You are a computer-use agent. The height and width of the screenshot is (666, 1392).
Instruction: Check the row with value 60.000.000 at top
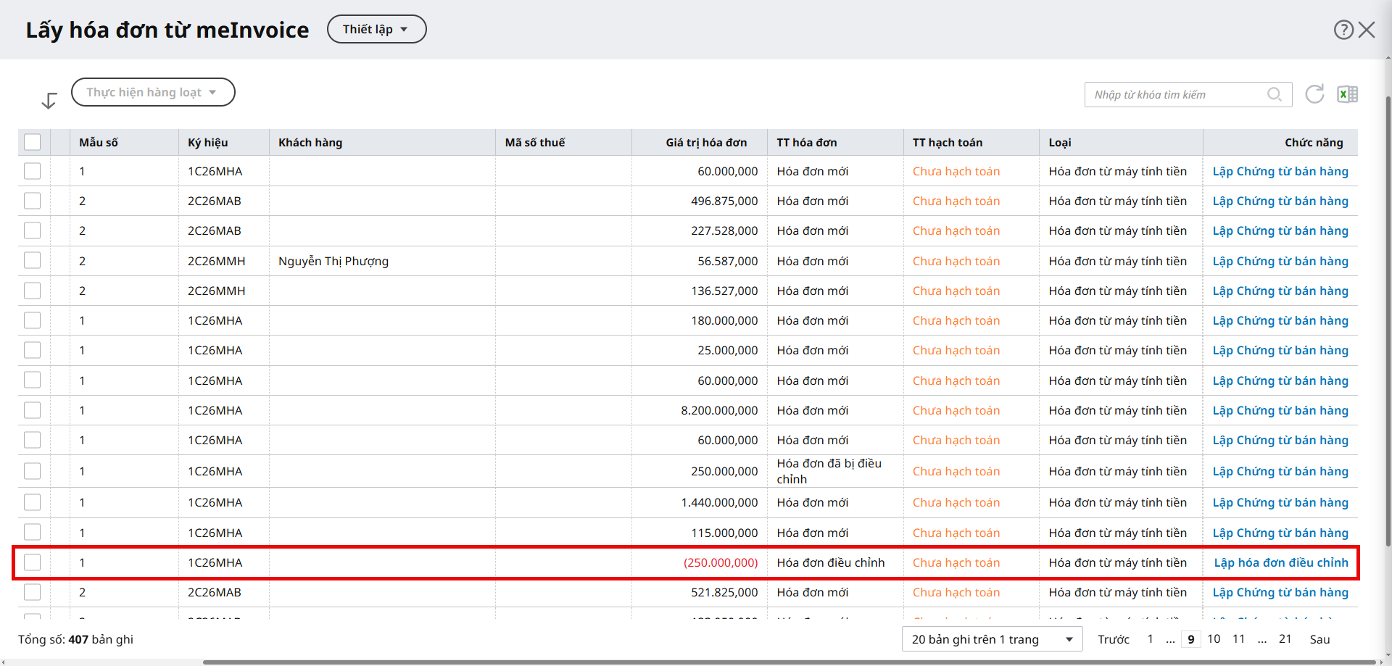[x=33, y=171]
